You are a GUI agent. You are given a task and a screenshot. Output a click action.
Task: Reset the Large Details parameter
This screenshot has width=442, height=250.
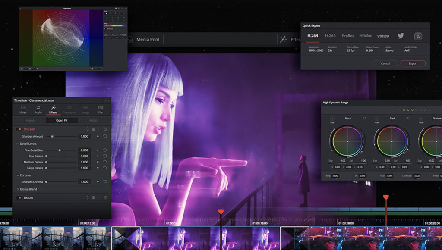(105, 168)
